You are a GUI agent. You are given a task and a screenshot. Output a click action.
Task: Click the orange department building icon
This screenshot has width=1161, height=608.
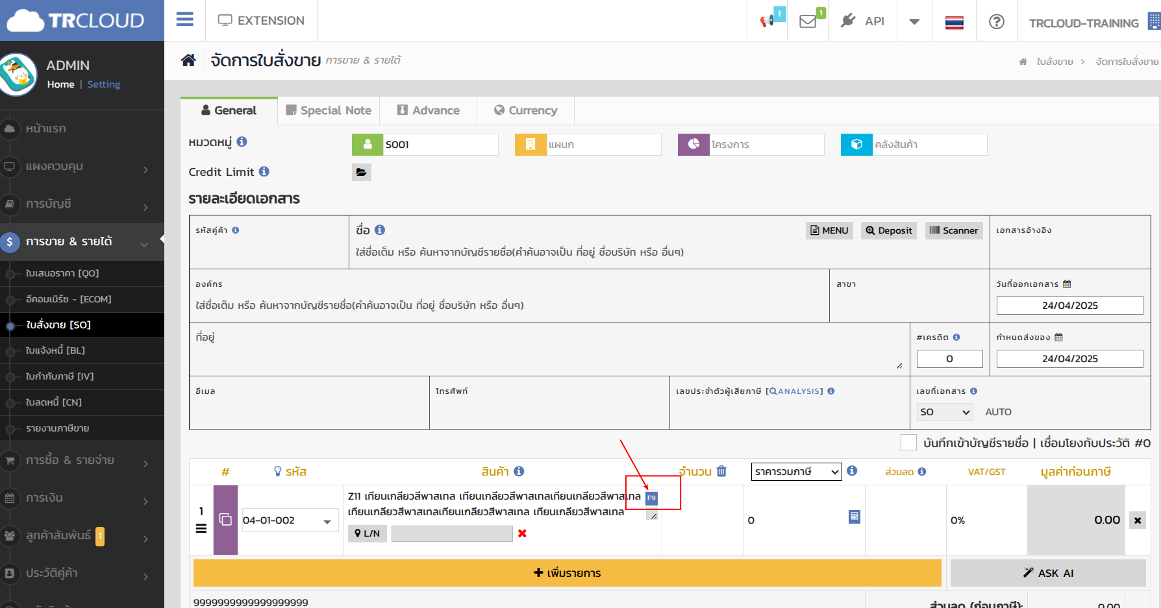[531, 145]
